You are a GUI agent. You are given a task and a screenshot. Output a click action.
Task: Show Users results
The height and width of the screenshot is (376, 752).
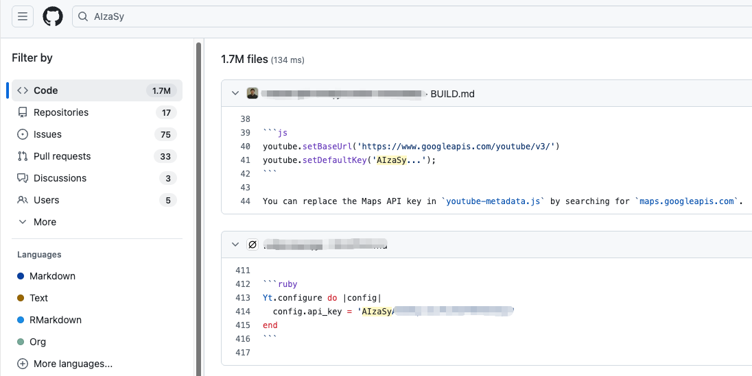46,200
